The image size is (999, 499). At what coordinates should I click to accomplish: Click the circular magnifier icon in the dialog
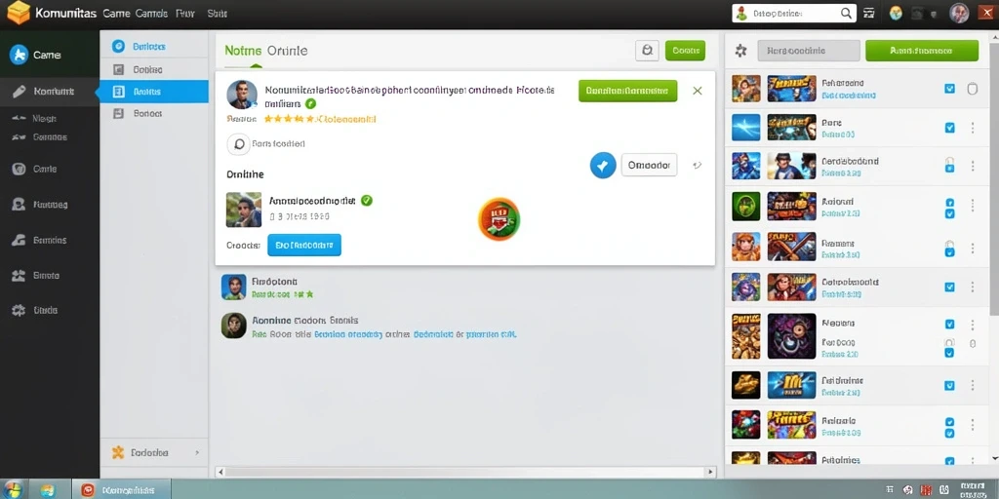click(238, 144)
